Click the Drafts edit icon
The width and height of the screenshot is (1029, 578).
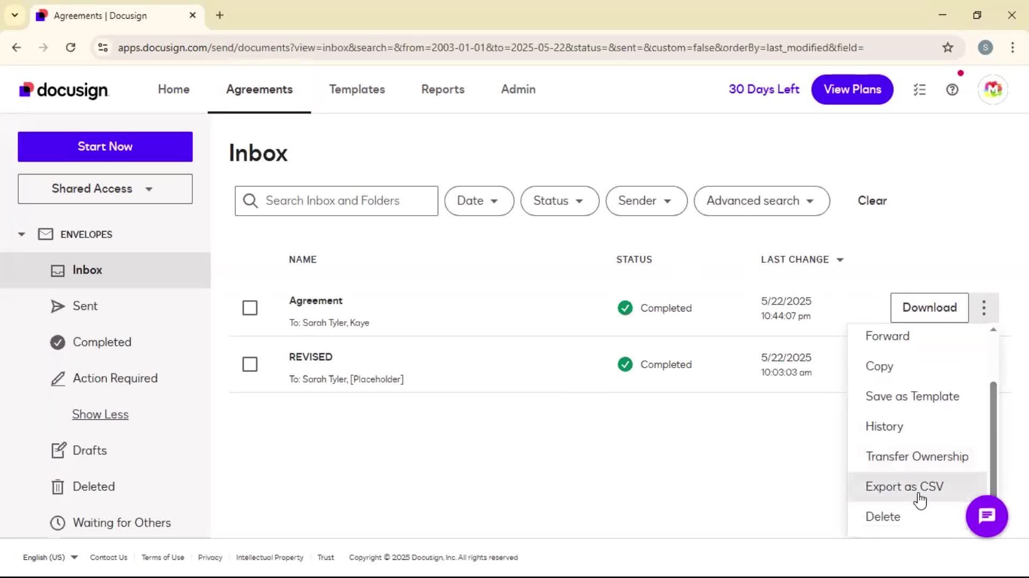click(x=58, y=450)
